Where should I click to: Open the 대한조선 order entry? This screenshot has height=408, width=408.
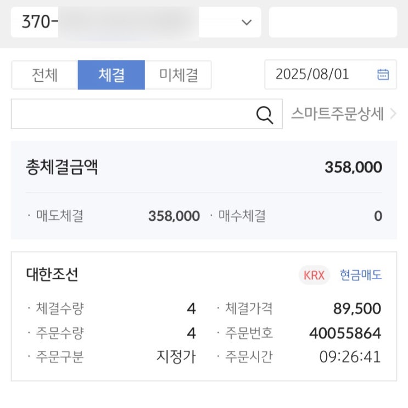point(52,275)
